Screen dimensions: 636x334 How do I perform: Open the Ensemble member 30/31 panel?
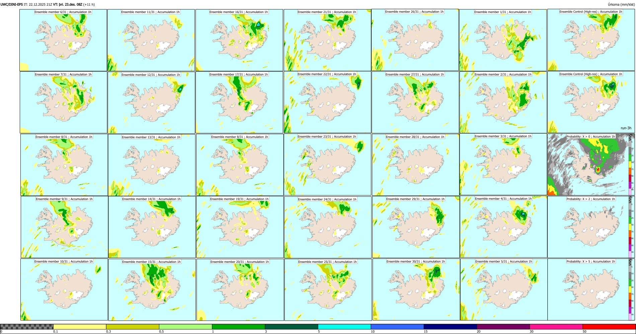[416, 290]
